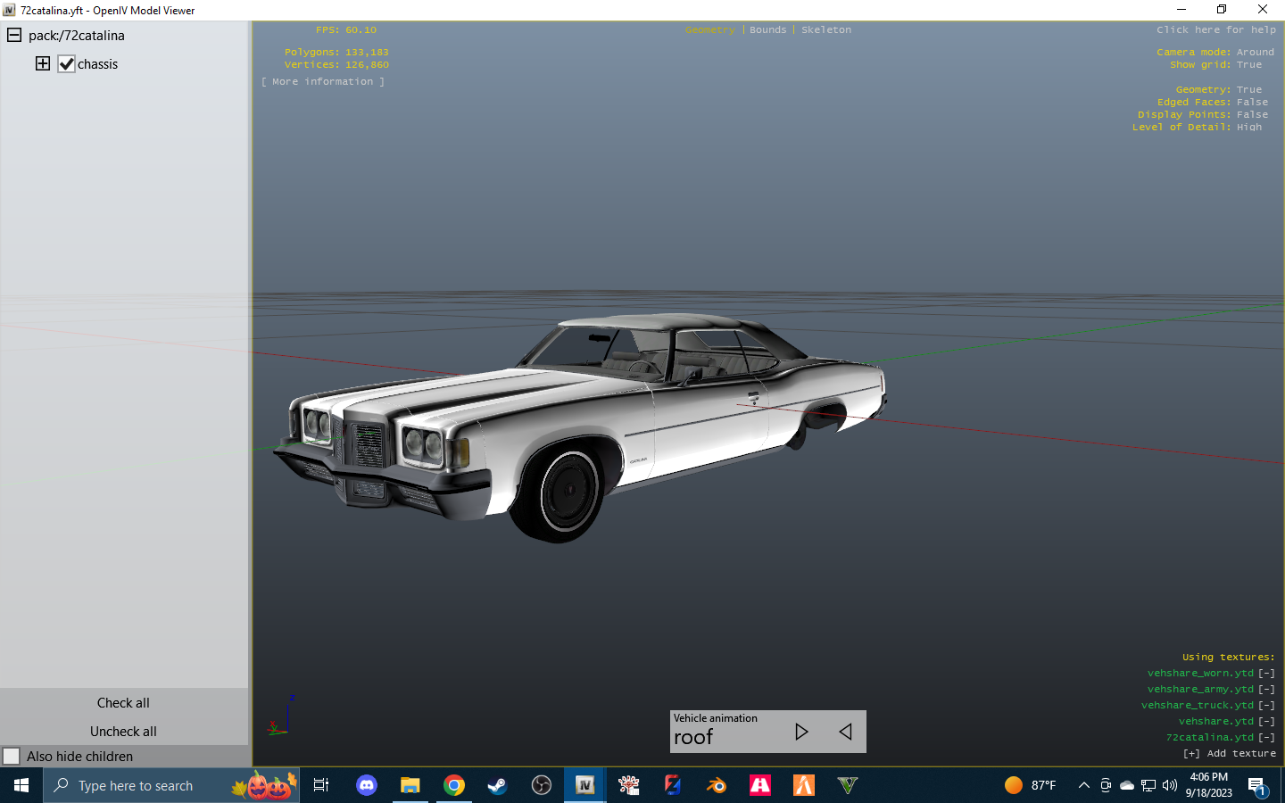Click the OpenIV taskbar icon
Screen dimensions: 1285x803
click(584, 785)
